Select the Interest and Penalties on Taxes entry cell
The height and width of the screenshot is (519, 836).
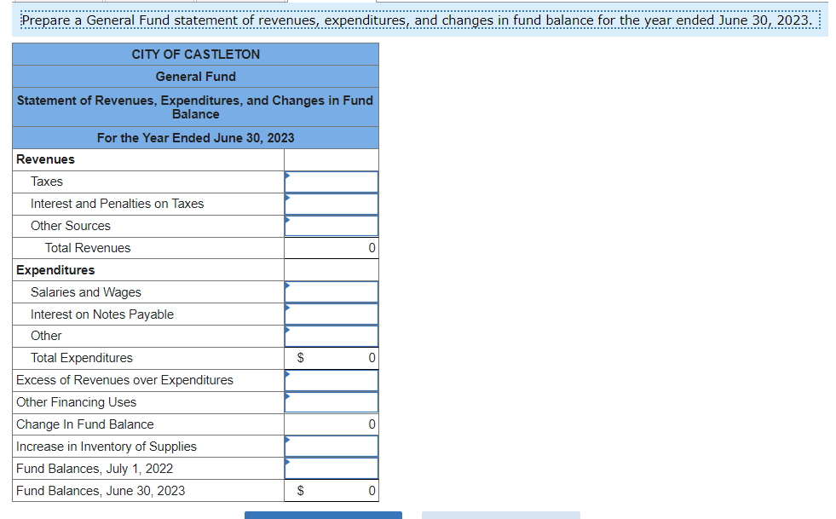coord(331,204)
